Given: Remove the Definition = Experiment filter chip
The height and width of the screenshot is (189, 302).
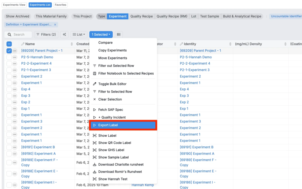Looking at the screenshot, I should click(x=55, y=25).
